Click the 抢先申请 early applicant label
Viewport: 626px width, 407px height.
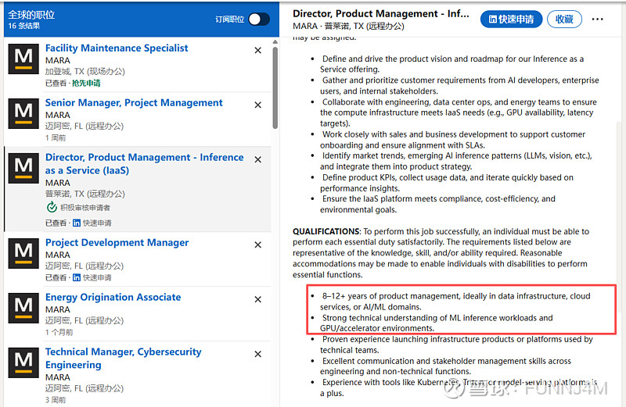[86, 83]
